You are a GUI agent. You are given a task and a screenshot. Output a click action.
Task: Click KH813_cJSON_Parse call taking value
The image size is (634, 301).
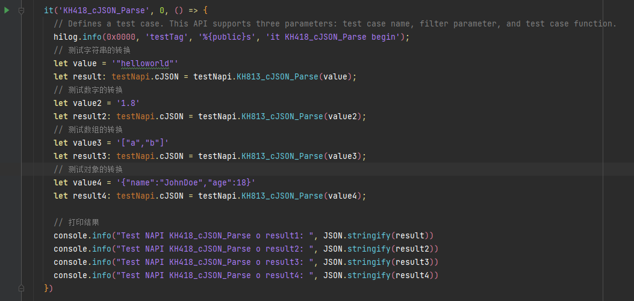coord(277,77)
